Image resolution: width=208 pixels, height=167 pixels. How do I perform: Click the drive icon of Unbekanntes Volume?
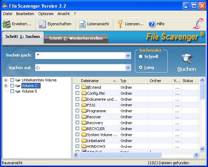18,80
